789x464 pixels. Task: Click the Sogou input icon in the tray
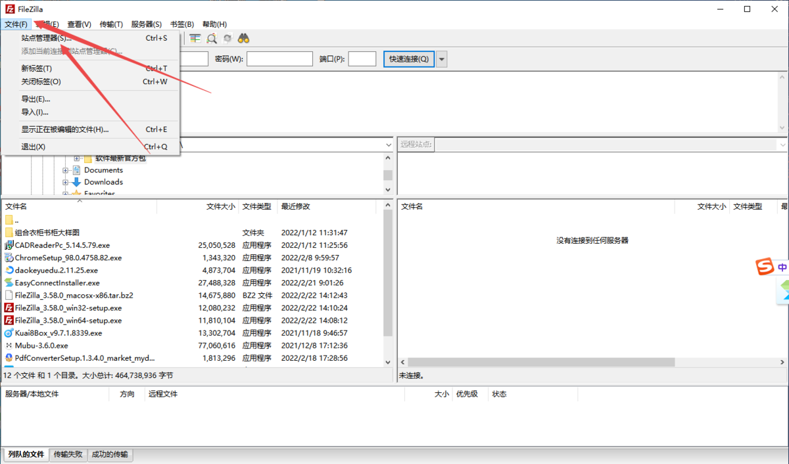765,267
